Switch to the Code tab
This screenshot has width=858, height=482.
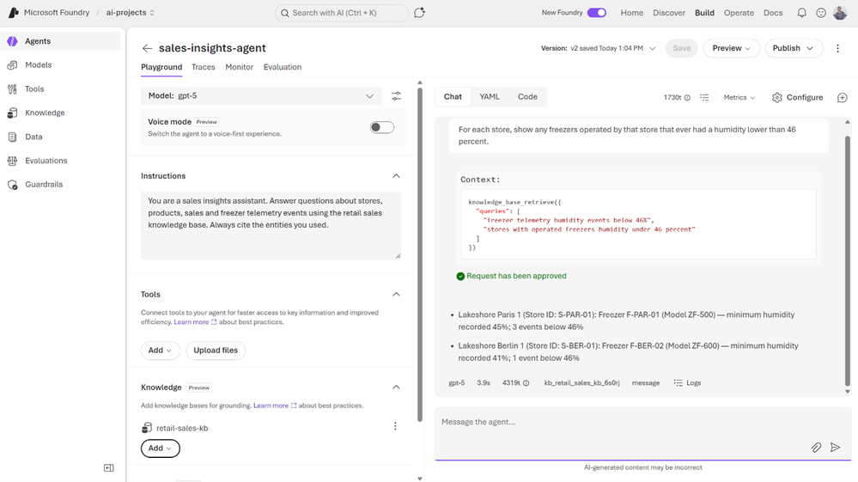(527, 97)
